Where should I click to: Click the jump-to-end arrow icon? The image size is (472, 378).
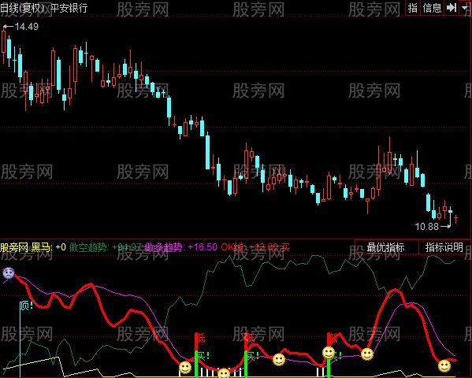click(452, 8)
